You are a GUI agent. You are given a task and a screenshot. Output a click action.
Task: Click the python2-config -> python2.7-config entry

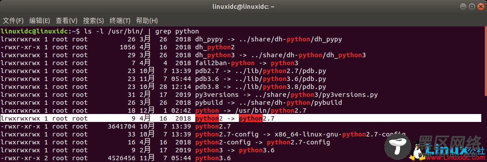click(x=262, y=142)
